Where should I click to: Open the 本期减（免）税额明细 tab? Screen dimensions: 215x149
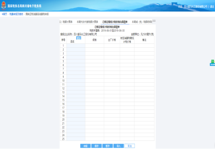point(142,22)
